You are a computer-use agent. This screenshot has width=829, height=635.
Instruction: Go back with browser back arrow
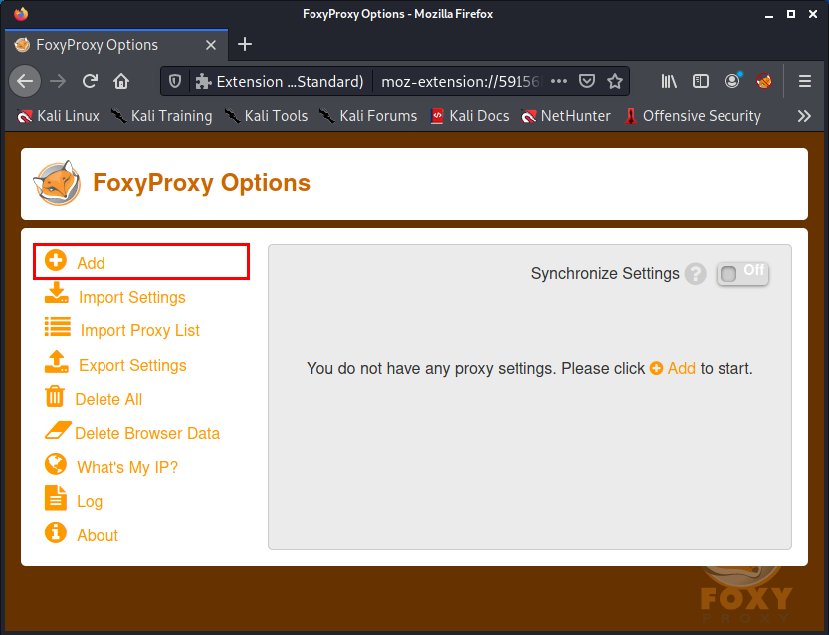25,81
